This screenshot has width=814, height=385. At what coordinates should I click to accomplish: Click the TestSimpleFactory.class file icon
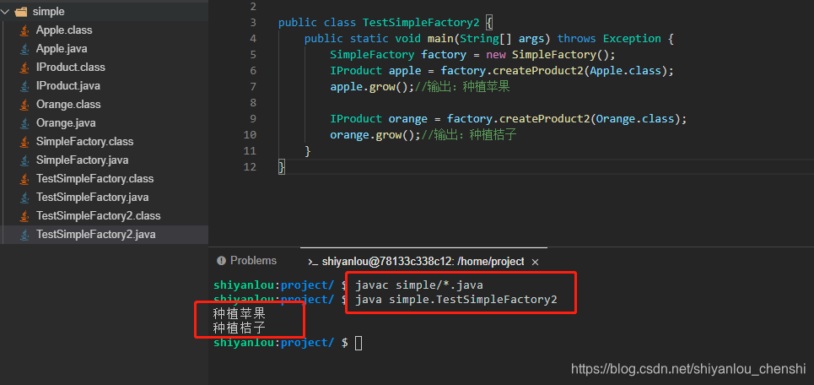point(24,179)
